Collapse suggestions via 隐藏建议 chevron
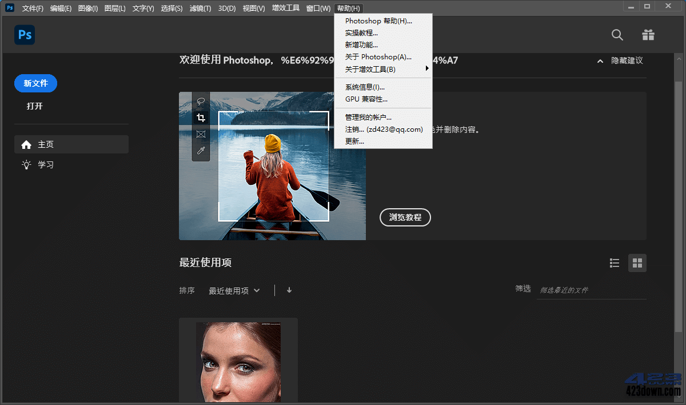This screenshot has width=686, height=405. coord(600,60)
